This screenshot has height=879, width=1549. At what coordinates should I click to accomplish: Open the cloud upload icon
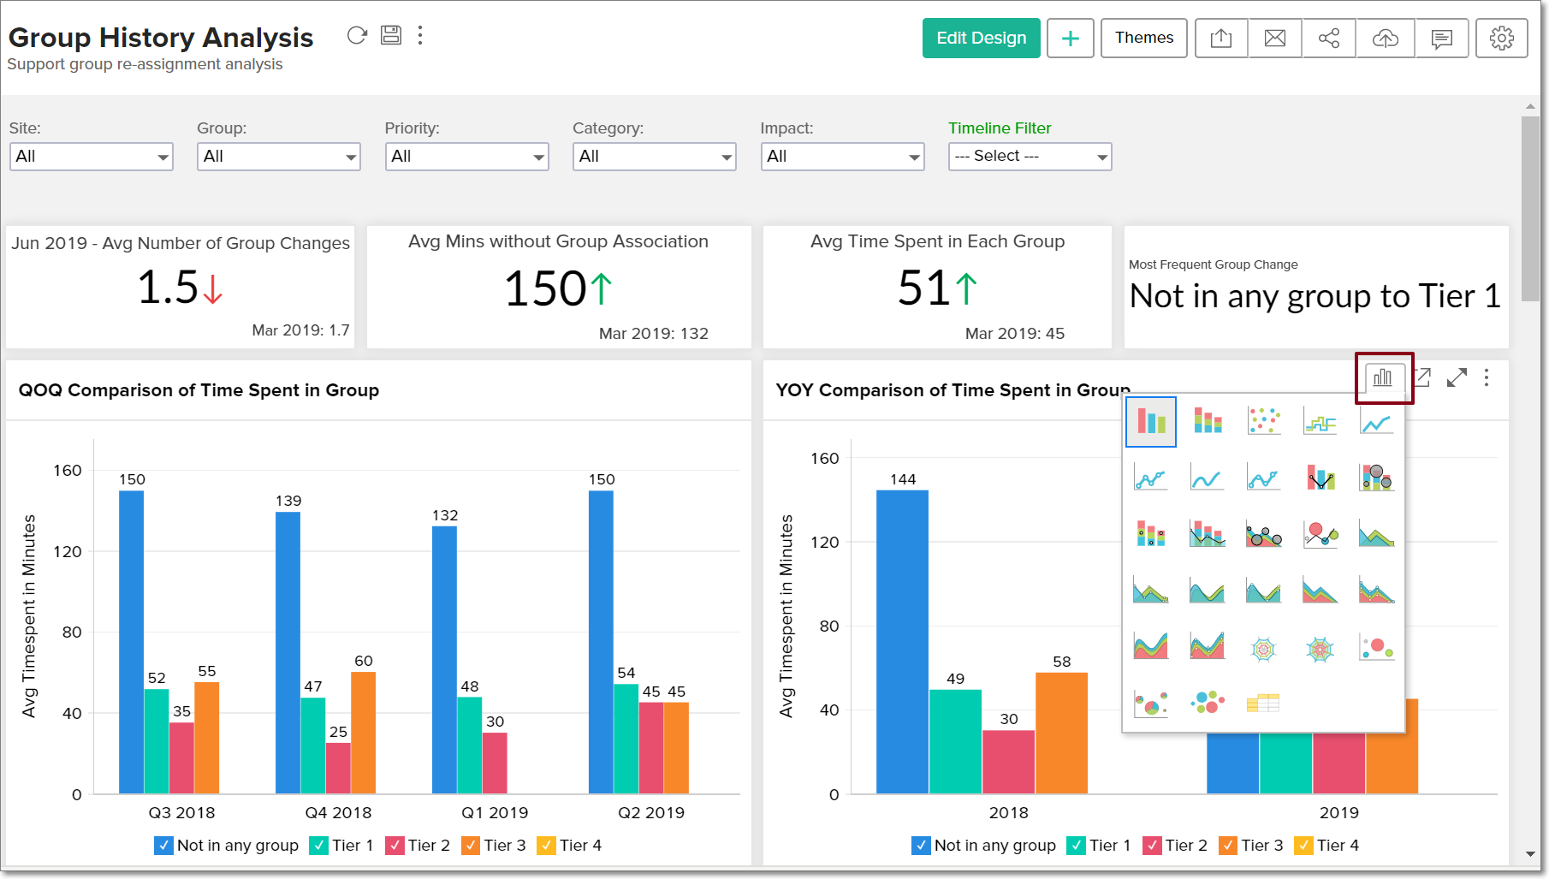coord(1385,38)
